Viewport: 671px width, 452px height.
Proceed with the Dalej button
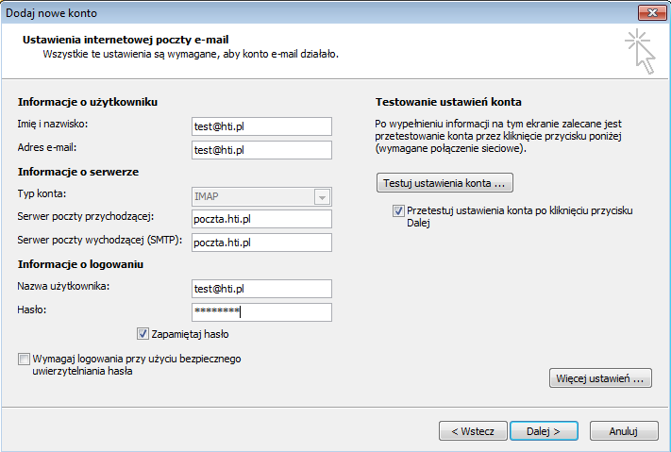(544, 431)
